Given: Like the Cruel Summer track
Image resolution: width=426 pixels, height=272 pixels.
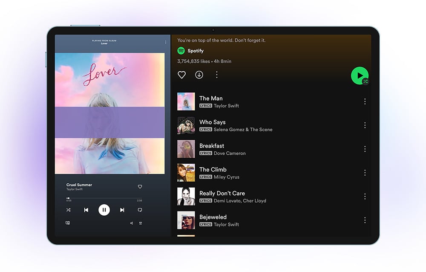Looking at the screenshot, I should pyautogui.click(x=140, y=187).
